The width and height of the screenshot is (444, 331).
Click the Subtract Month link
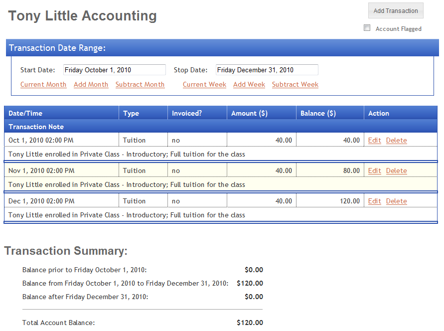point(140,85)
